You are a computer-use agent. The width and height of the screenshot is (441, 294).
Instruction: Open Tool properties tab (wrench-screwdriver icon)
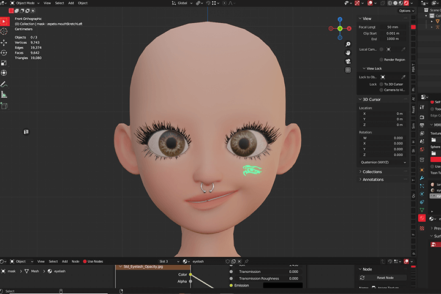coord(422,107)
